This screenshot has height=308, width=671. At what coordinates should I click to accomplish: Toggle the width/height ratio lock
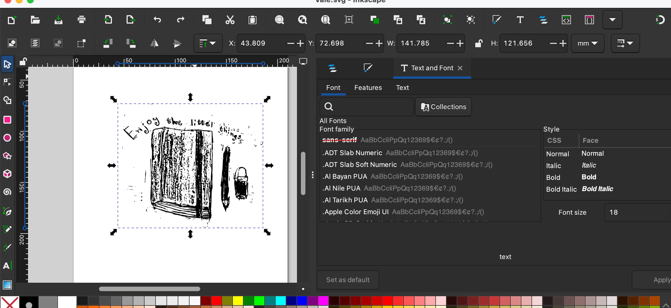pos(478,43)
